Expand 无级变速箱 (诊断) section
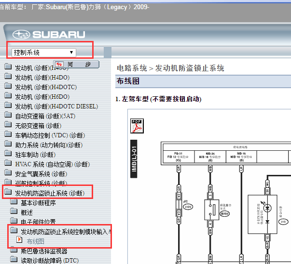 point(38,126)
